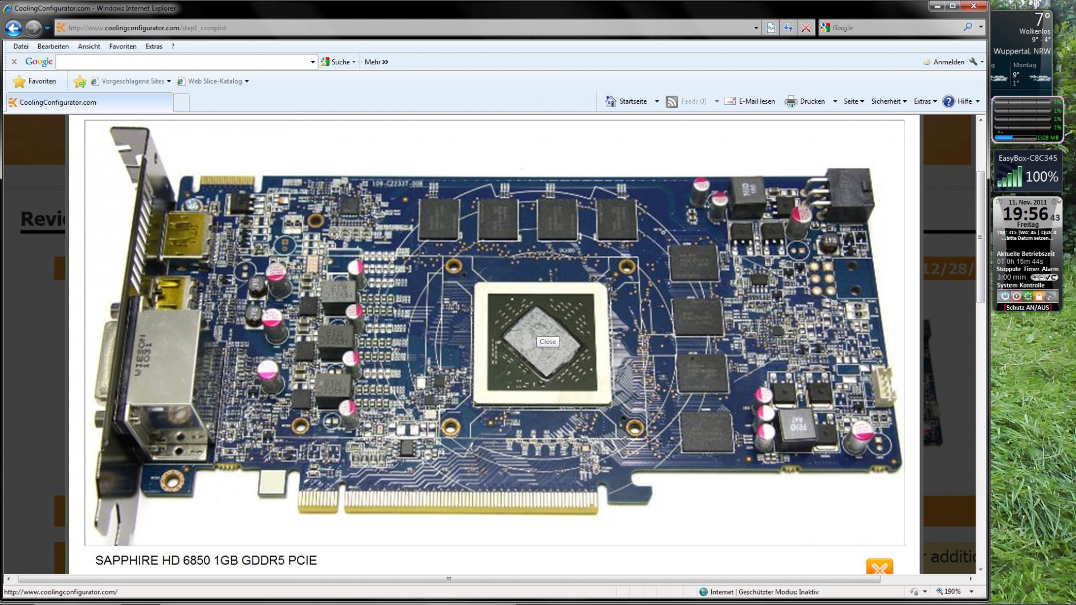Toggle the Schutz AN/AUS button
The width and height of the screenshot is (1076, 605).
[x=1028, y=308]
